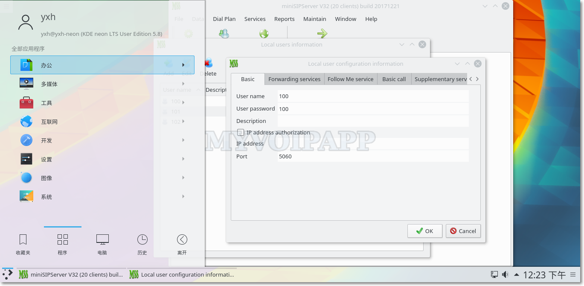584x286 pixels.
Task: Click the IP address input field
Action: (x=373, y=144)
